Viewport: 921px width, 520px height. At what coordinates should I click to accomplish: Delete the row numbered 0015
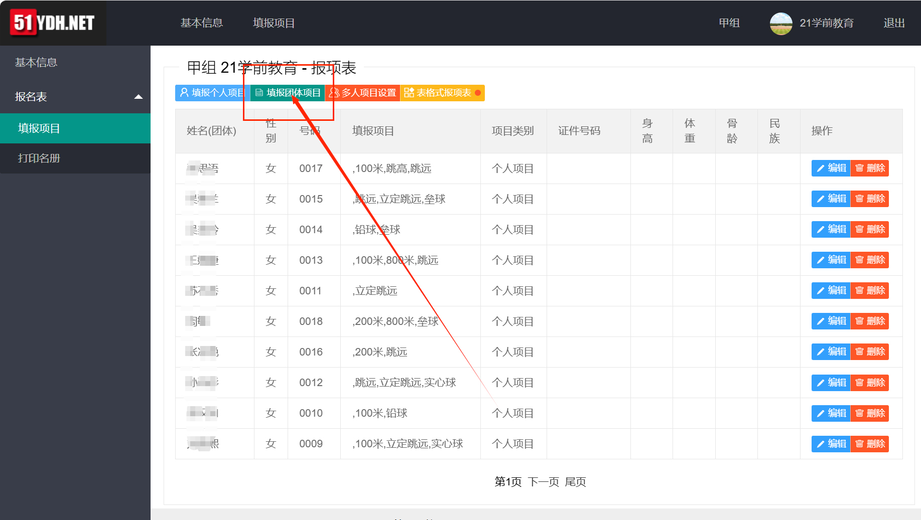(x=870, y=199)
